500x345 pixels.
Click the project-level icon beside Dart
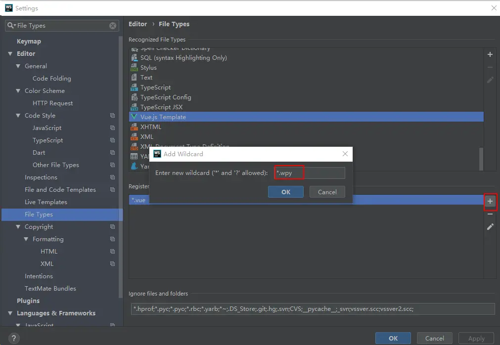point(113,152)
